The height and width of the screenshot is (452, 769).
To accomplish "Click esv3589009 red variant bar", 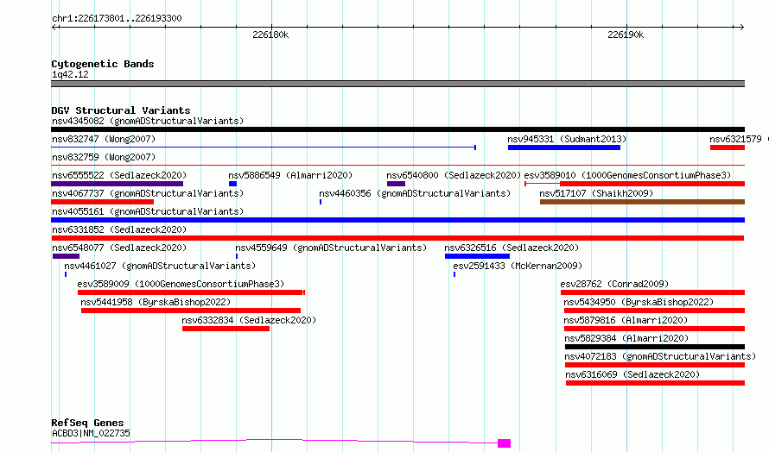I will click(x=191, y=292).
